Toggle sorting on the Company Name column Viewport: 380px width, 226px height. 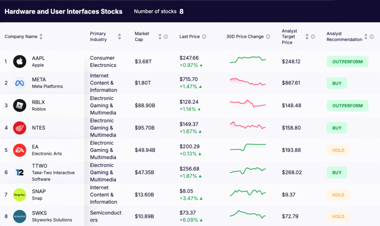[41, 36]
